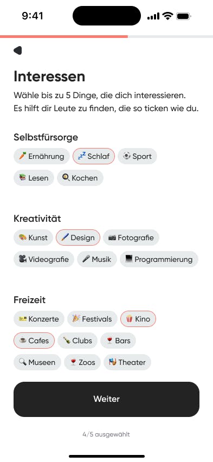Tap the back arrow icon

pyautogui.click(x=18, y=50)
